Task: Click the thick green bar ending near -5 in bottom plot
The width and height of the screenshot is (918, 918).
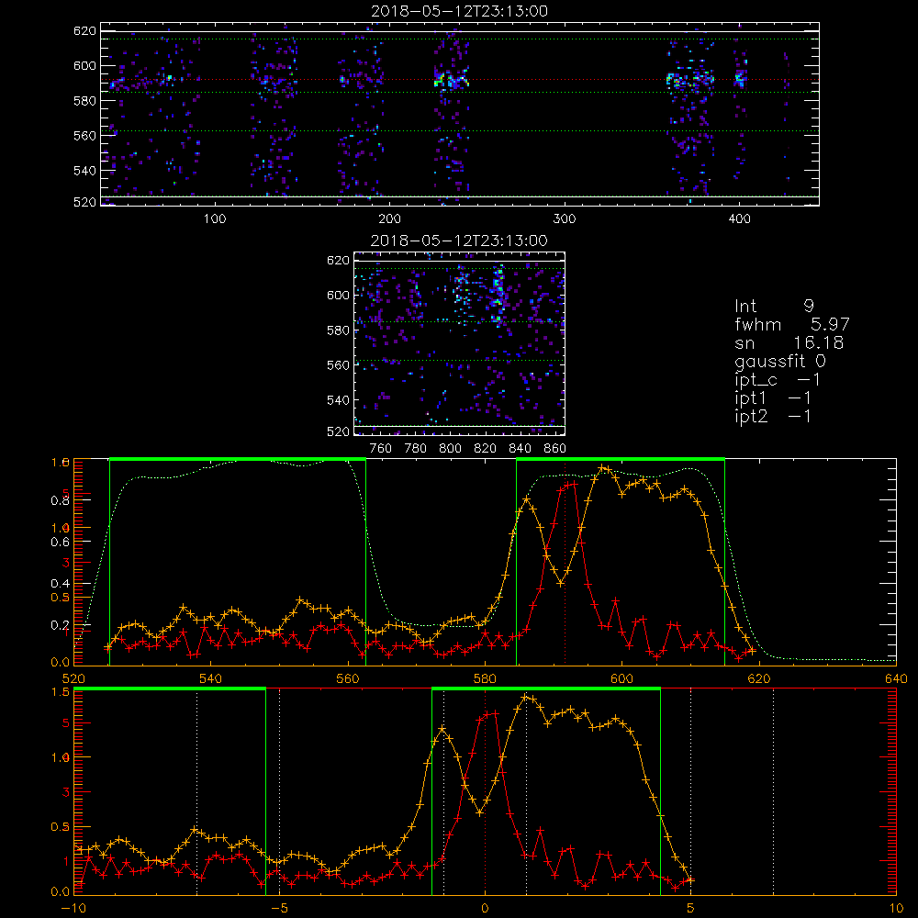Action: point(170,688)
